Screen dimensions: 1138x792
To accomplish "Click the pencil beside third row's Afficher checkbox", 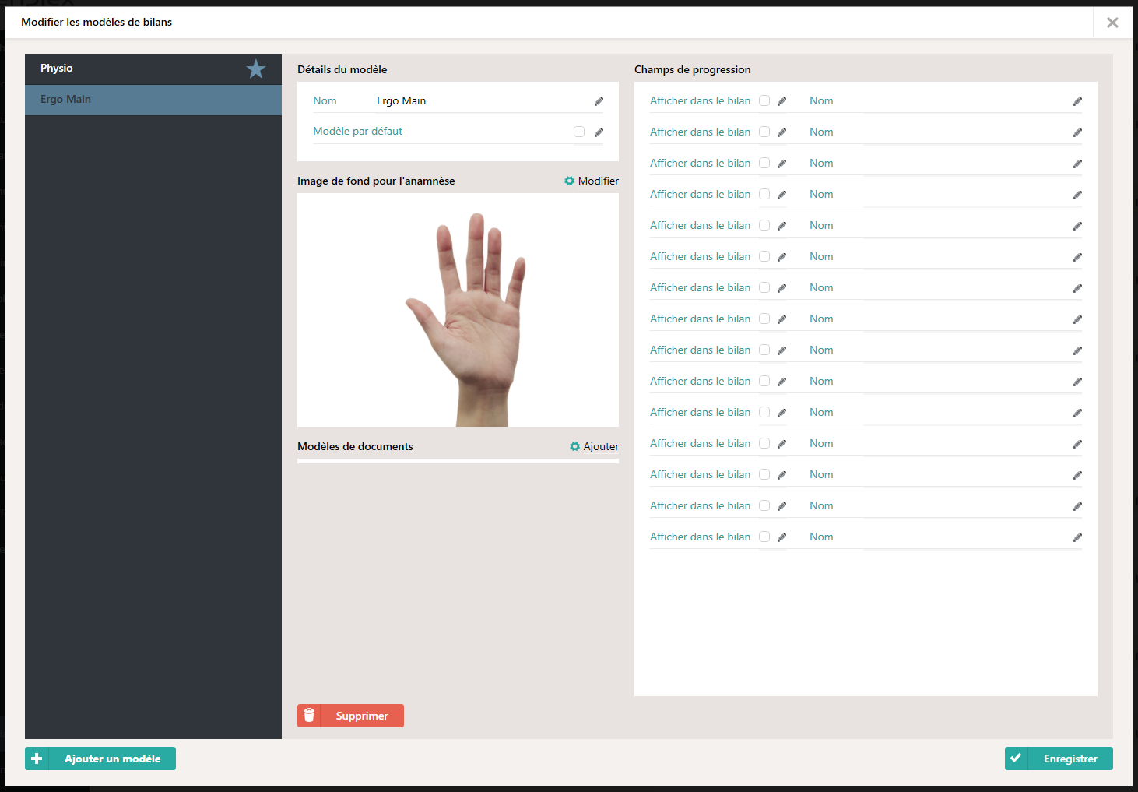I will point(781,164).
